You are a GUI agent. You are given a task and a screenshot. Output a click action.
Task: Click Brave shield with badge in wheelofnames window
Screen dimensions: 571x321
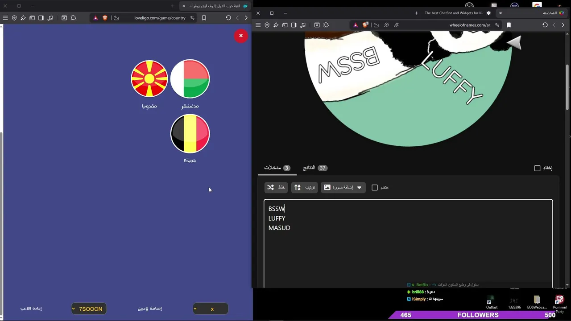(x=365, y=25)
